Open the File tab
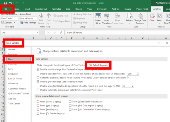 (5, 9)
